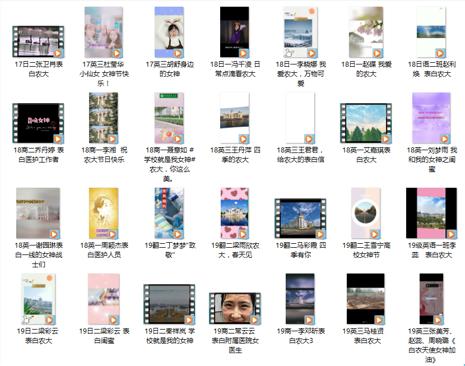
Task: Click the 17英三胡舒身边的女神 video icon
Action: tap(169, 33)
